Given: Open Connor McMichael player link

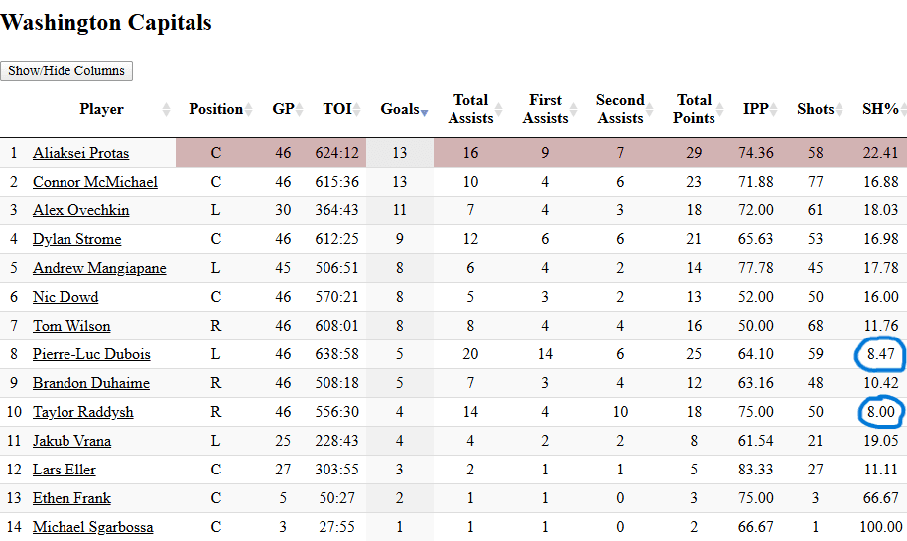Looking at the screenshot, I should pos(94,182).
